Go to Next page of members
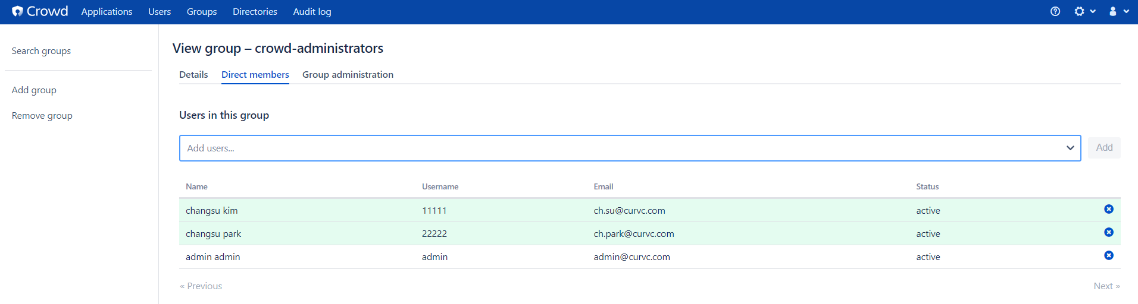 click(1106, 286)
